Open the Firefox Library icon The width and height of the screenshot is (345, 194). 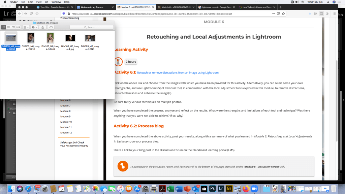pos(316,13)
